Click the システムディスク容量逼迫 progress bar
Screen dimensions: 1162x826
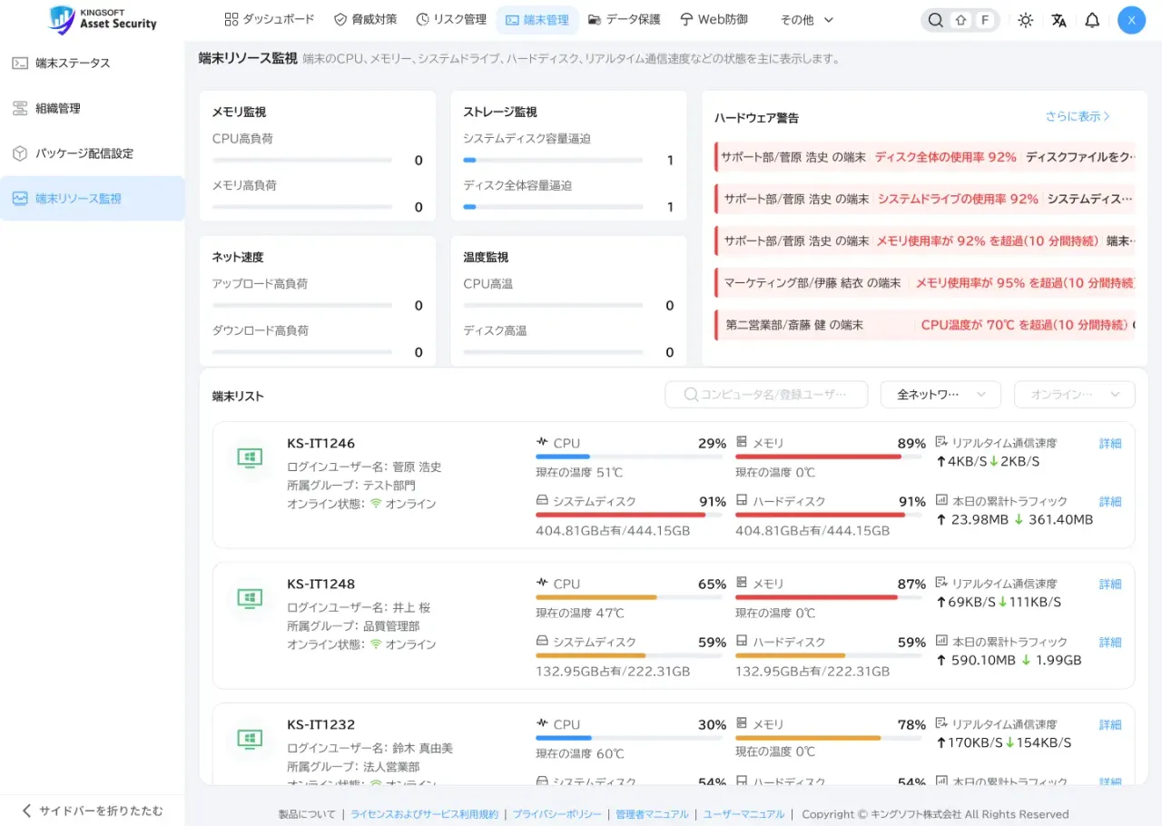pos(554,160)
